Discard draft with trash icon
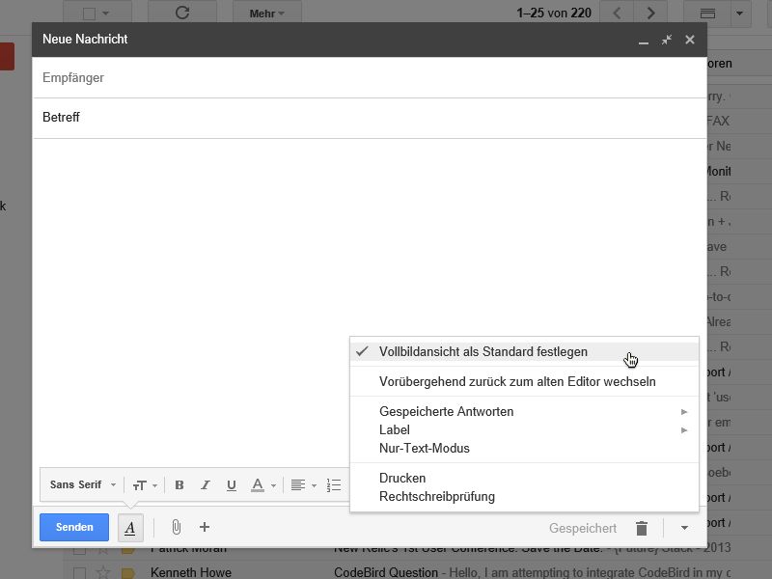Viewport: 772px width, 579px height. point(641,528)
